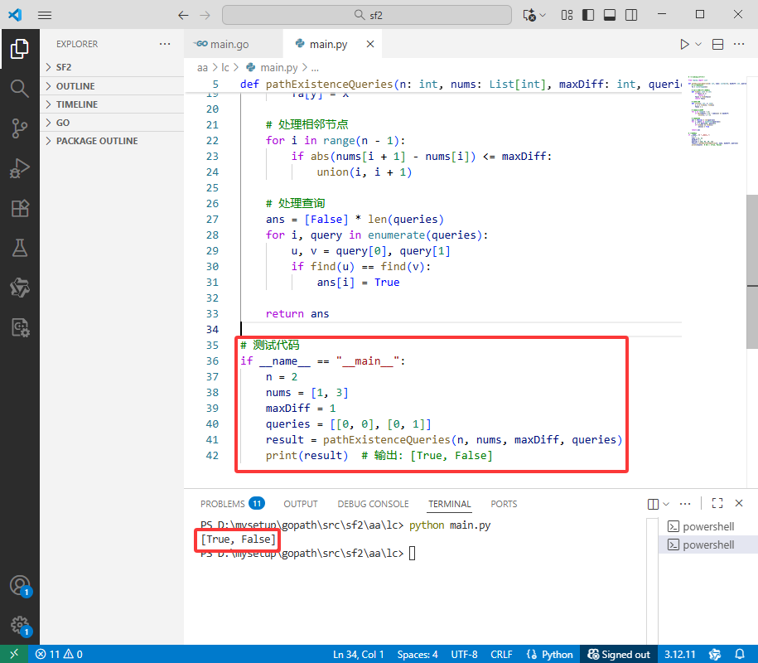Expand the PACKAGE OUTLINE section
The width and height of the screenshot is (758, 663).
coord(112,141)
